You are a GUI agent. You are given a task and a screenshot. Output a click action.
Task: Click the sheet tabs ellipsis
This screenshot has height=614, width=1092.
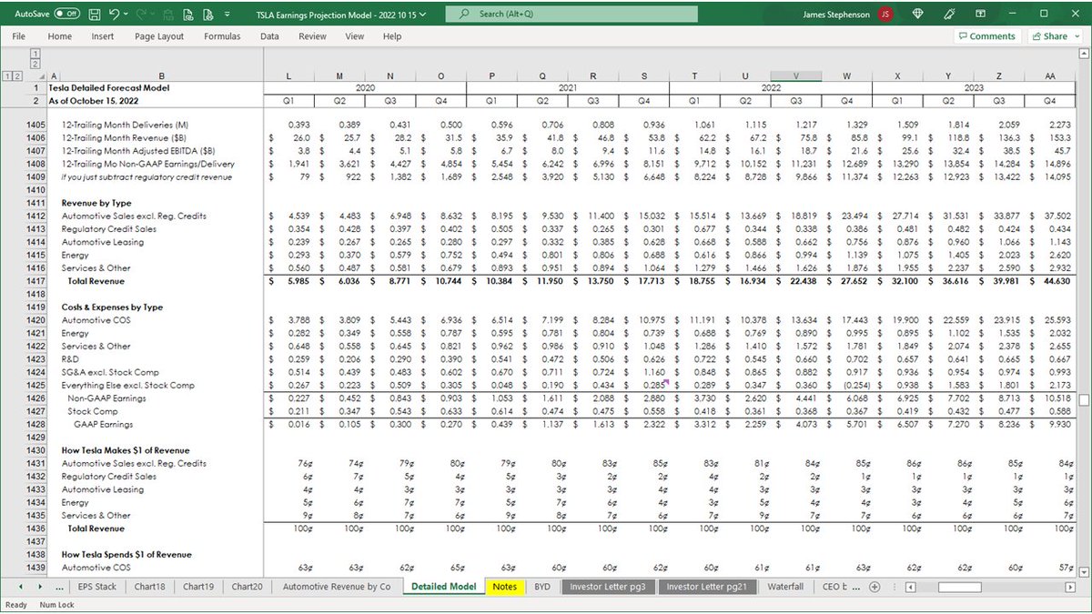[x=60, y=587]
